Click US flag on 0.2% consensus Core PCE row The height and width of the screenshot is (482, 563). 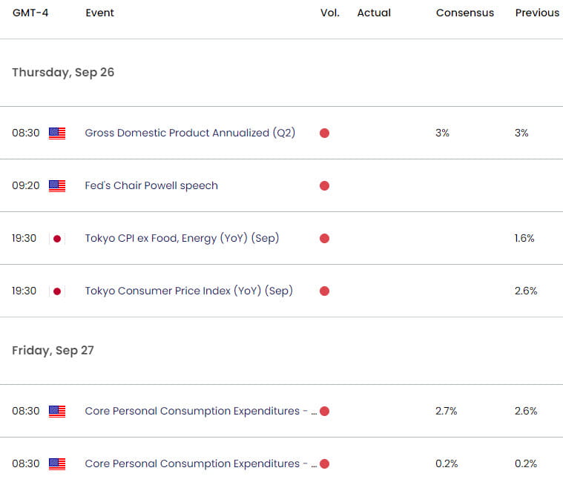57,464
